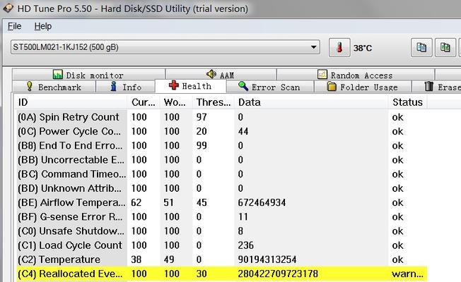Switch to the Folder Usage tab
This screenshot has width=461, height=282.
coord(363,87)
